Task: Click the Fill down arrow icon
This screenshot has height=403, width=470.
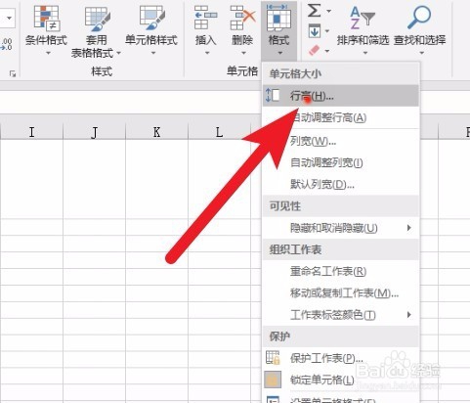Action: click(315, 31)
